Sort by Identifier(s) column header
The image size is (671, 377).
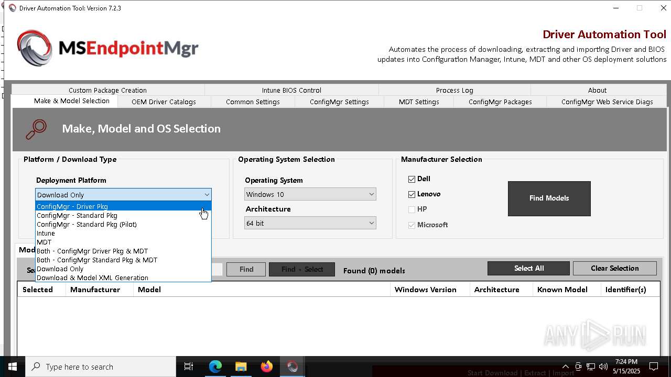(x=630, y=290)
